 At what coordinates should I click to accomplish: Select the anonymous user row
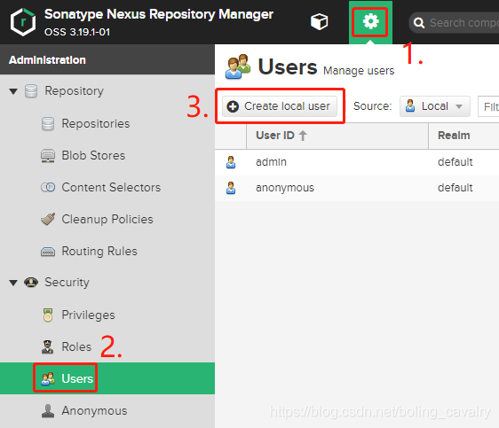tap(357, 188)
